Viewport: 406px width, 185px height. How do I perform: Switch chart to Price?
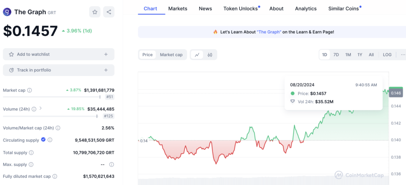[147, 55]
